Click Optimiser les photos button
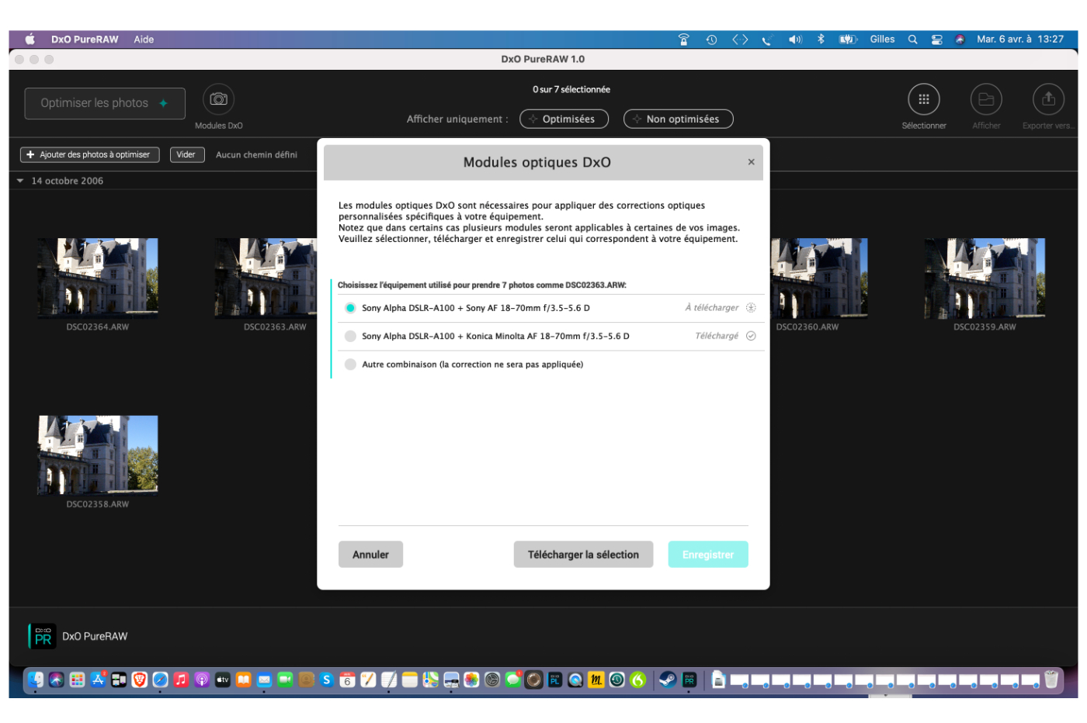Viewport: 1087px width, 723px height. [105, 103]
